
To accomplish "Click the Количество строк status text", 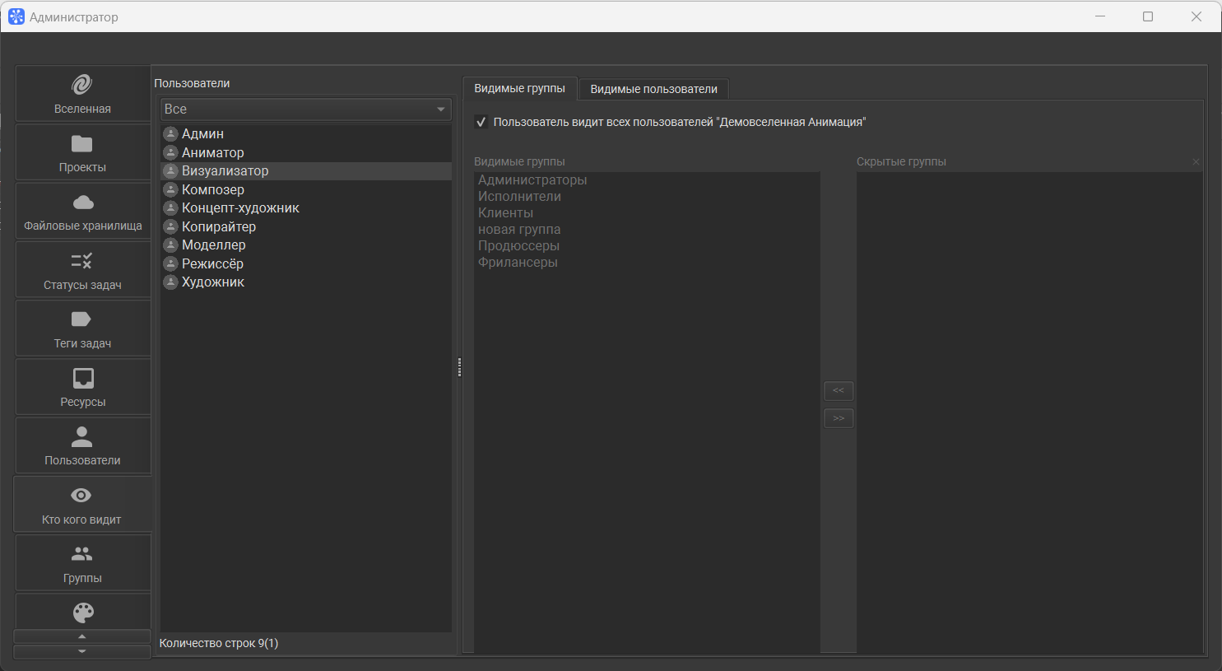I will click(219, 643).
